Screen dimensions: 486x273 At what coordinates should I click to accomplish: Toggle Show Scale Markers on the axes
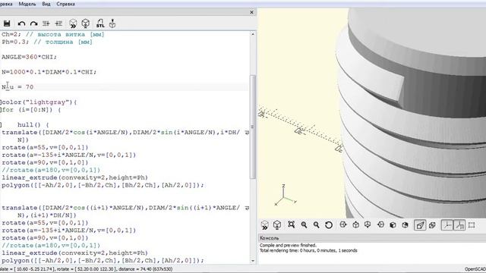[x=459, y=225]
